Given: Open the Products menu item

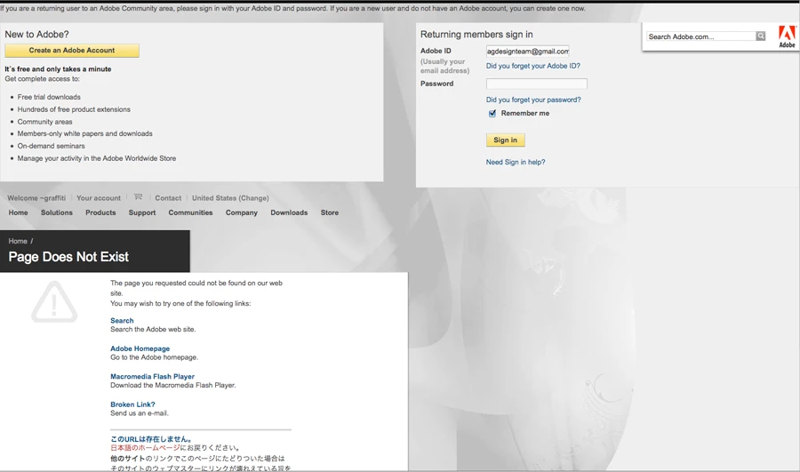Looking at the screenshot, I should [100, 212].
